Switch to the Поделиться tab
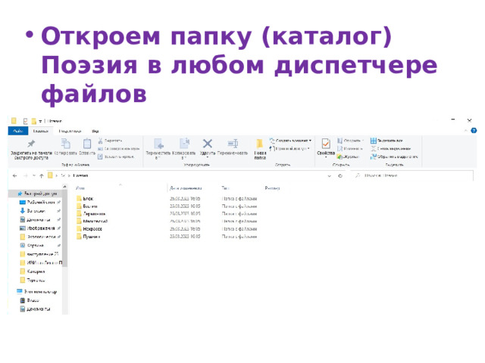 (70, 131)
